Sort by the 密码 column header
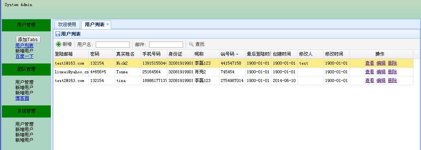 (102, 54)
